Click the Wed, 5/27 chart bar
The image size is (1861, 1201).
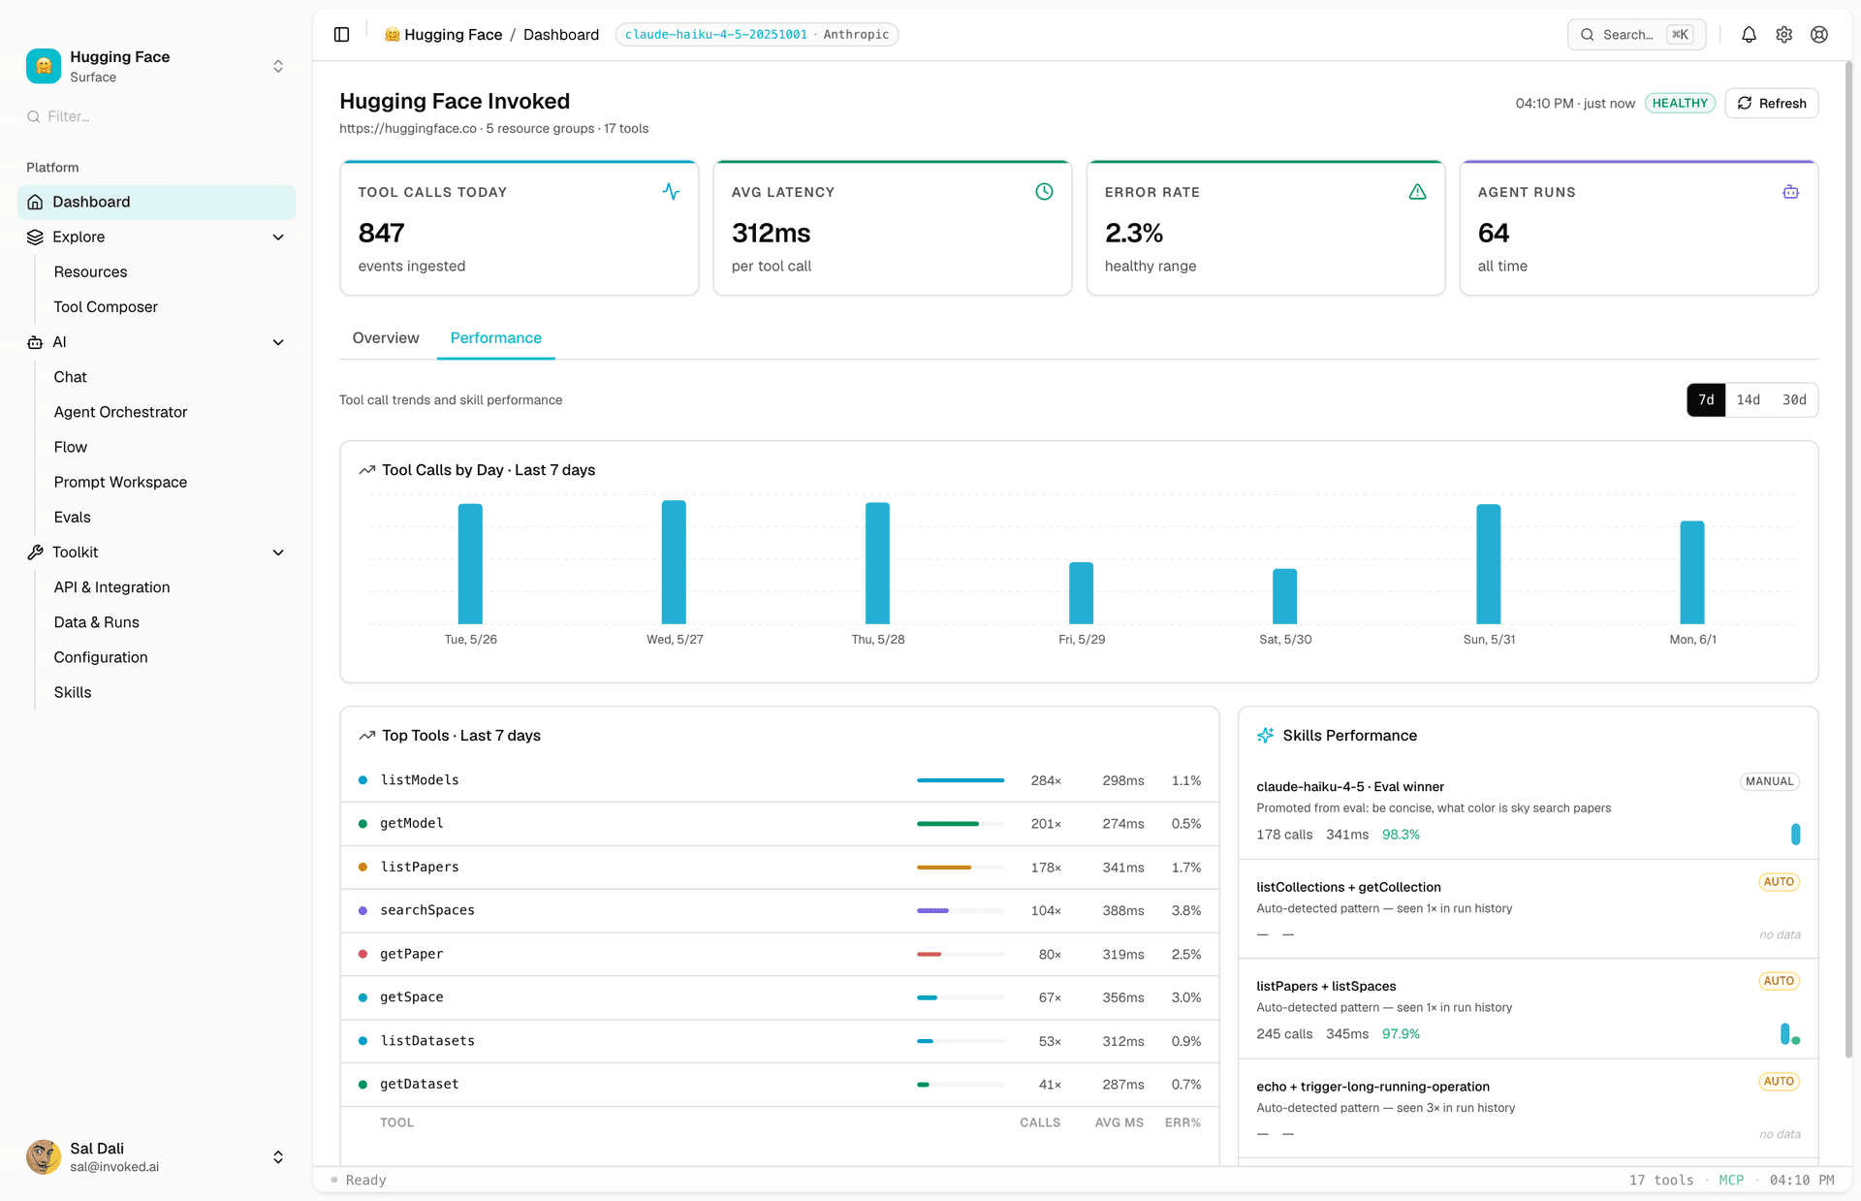674,562
